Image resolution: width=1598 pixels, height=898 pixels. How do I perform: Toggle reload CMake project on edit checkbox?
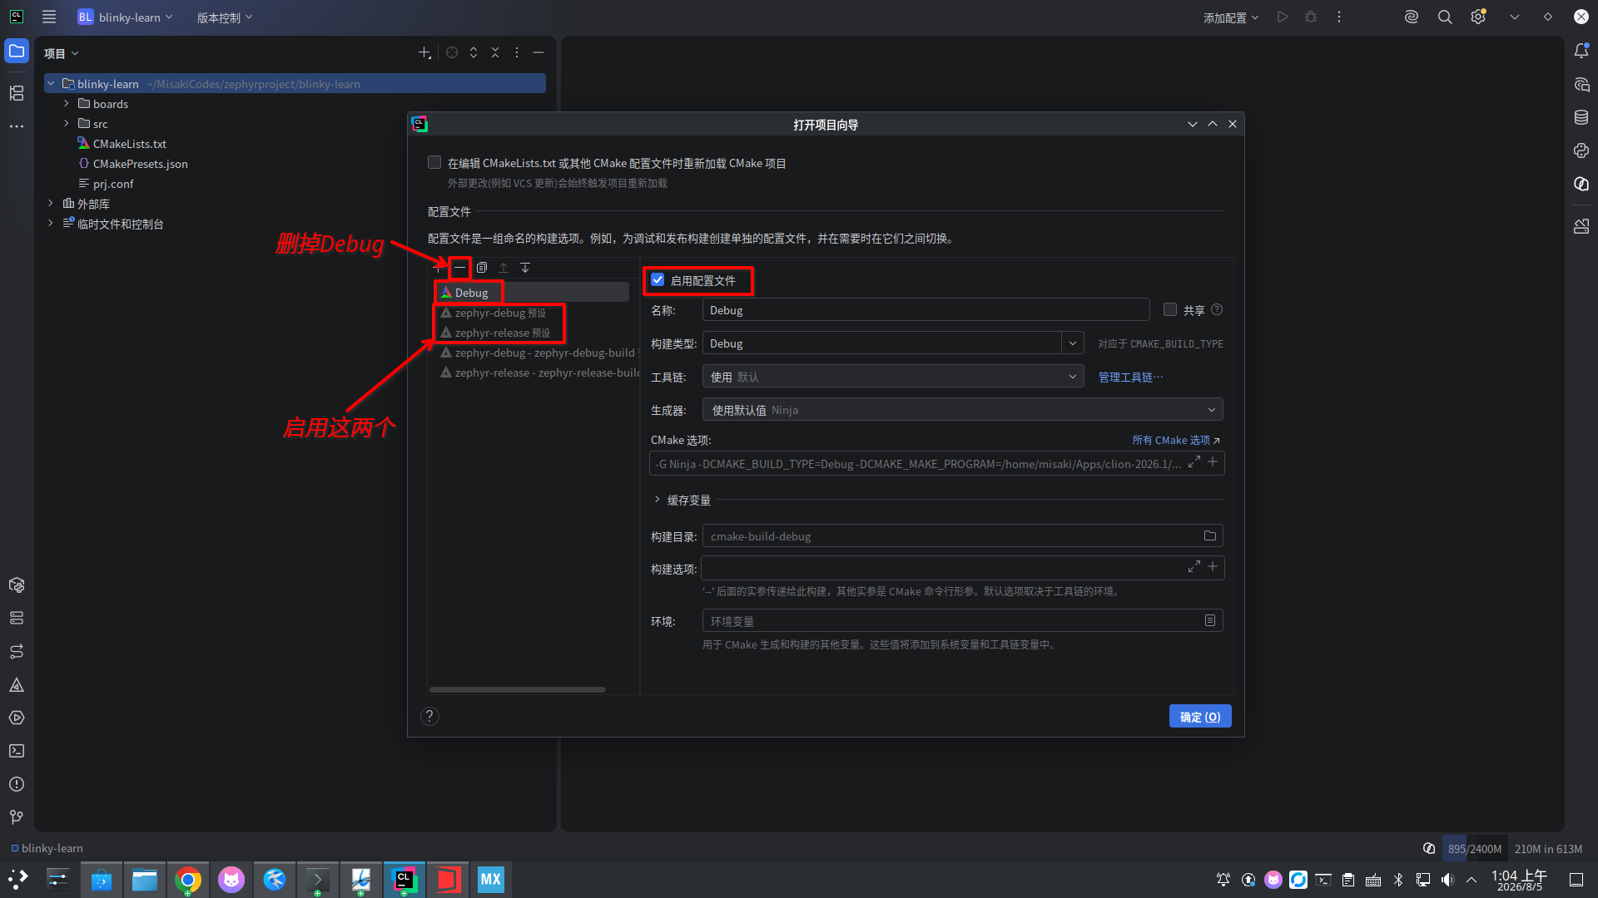click(x=434, y=163)
